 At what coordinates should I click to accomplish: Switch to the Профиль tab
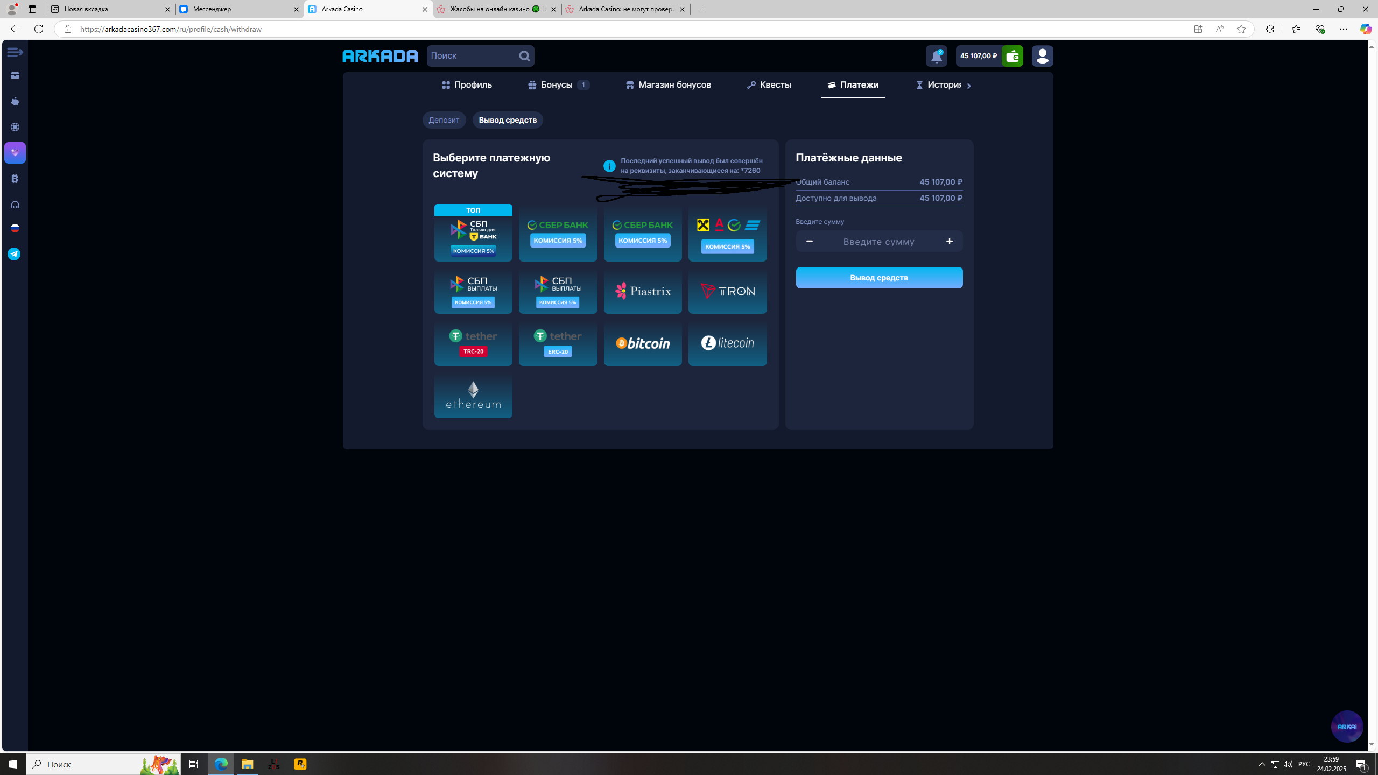click(467, 85)
